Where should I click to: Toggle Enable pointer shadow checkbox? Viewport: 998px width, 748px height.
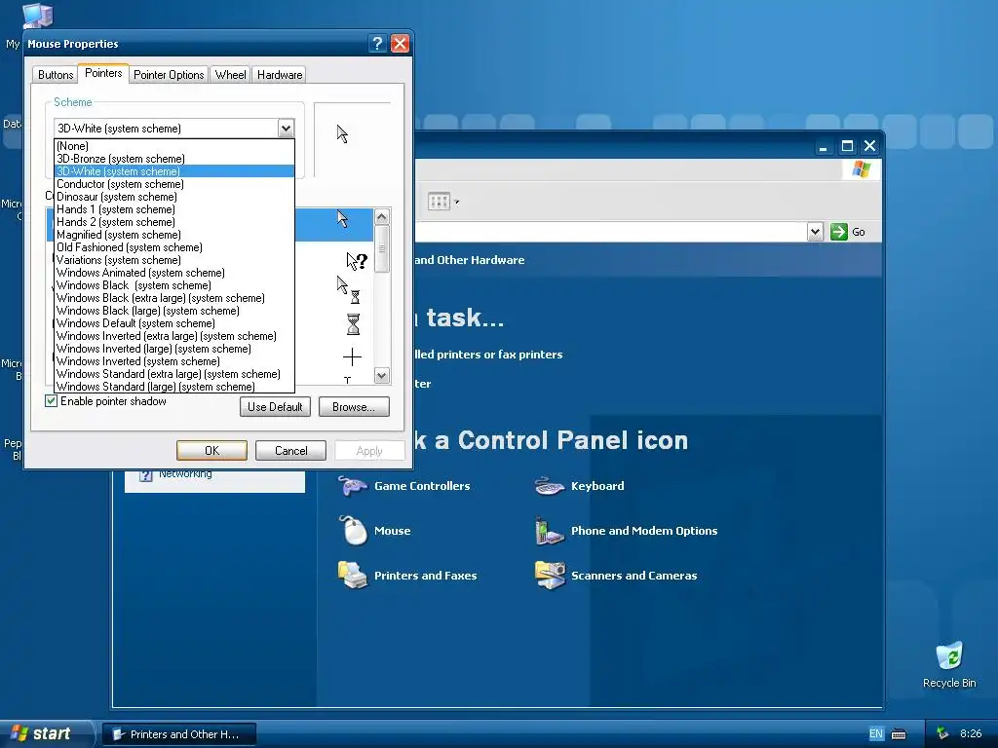point(52,401)
